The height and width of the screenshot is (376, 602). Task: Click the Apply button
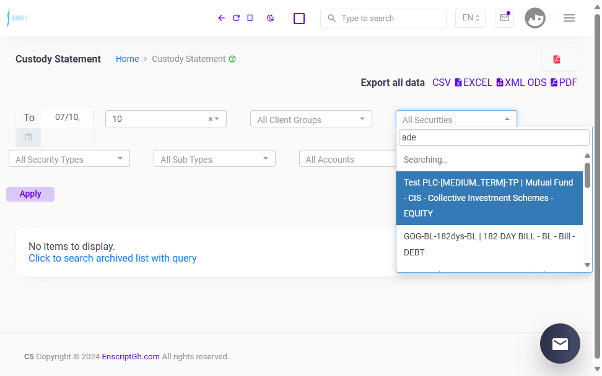pyautogui.click(x=30, y=194)
